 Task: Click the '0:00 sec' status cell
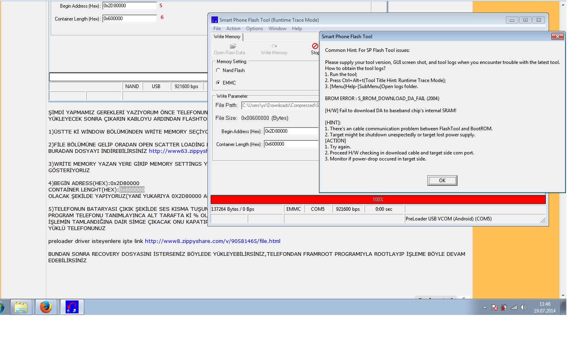pos(384,209)
